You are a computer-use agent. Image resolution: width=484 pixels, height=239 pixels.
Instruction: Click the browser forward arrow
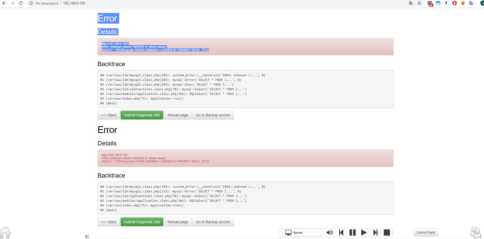click(x=12, y=3)
